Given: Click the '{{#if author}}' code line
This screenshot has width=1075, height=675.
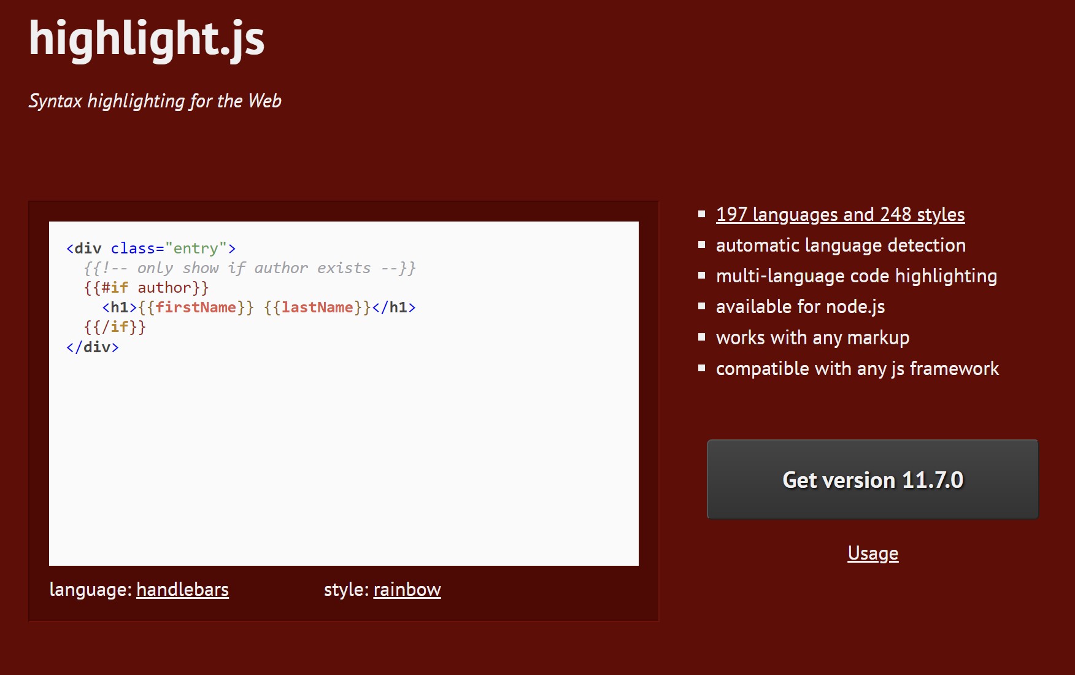Looking at the screenshot, I should tap(147, 288).
